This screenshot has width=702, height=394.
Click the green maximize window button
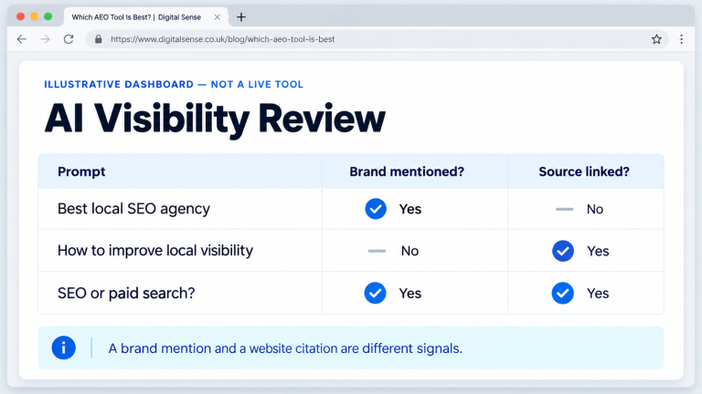click(x=48, y=16)
